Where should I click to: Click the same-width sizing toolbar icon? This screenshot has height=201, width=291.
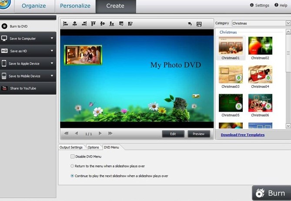[x=121, y=24]
